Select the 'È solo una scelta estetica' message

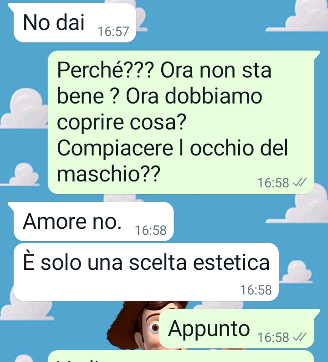coord(146,272)
